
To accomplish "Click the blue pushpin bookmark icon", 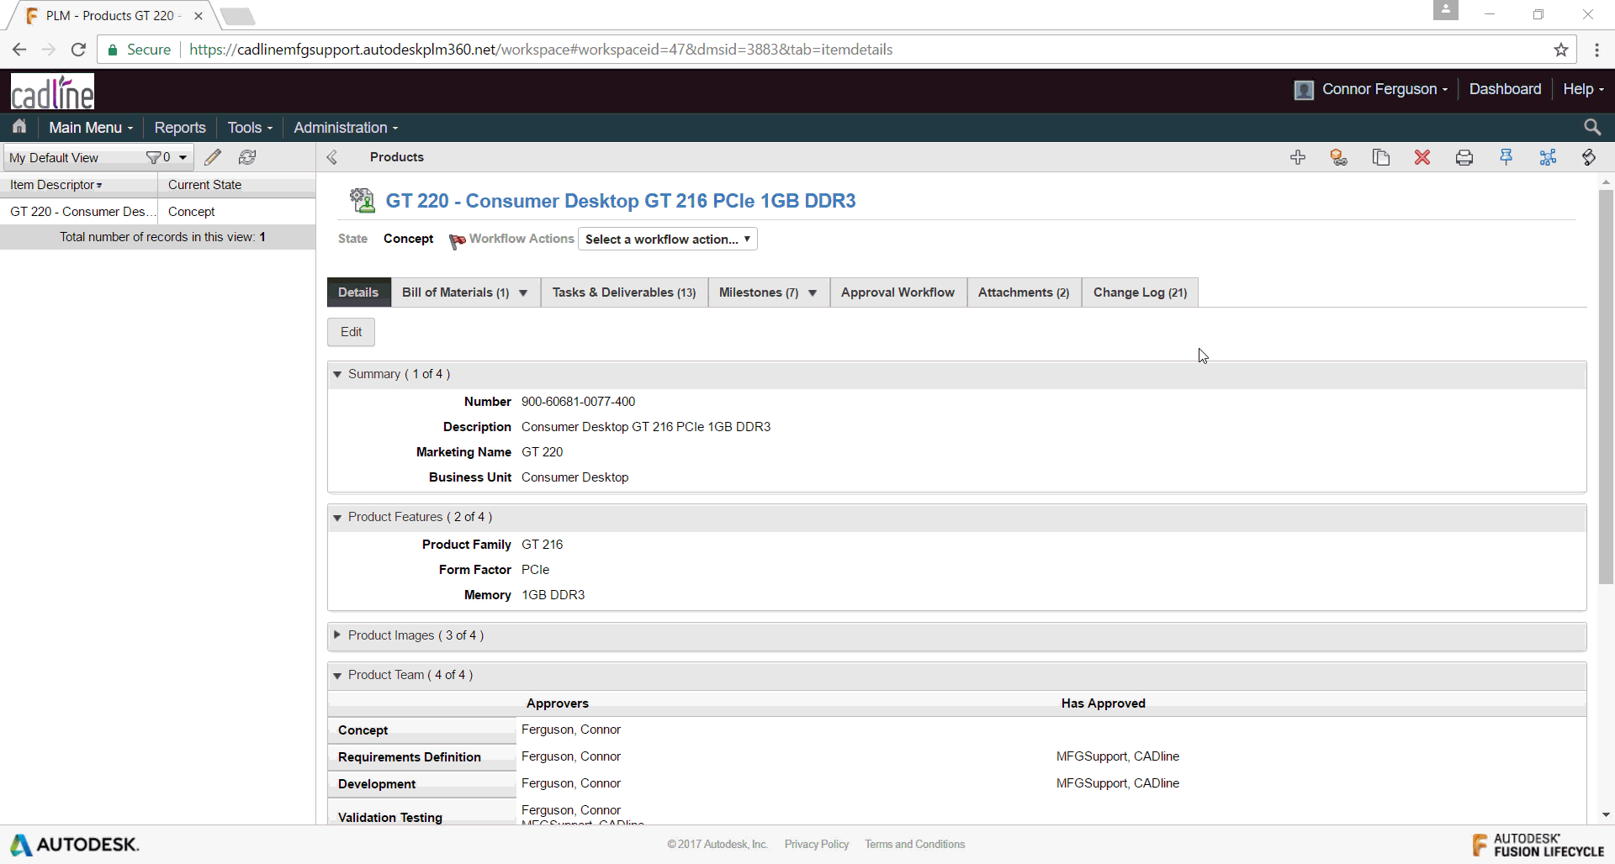I will (x=1506, y=157).
